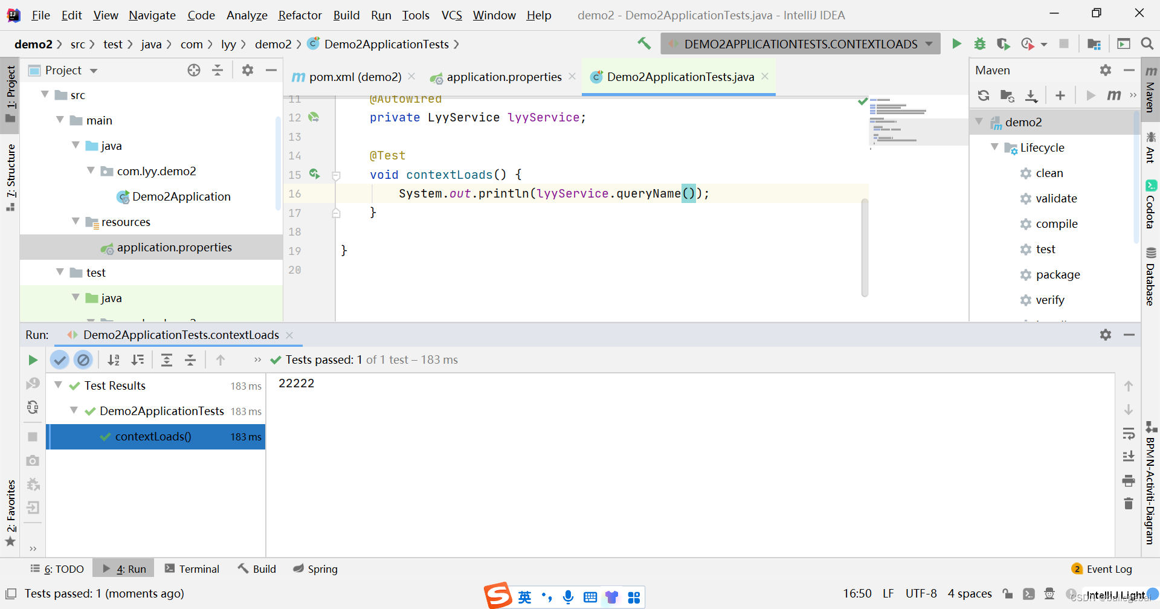Collapse Maven Lifecycle node
This screenshot has height=609, width=1160.
click(x=994, y=147)
